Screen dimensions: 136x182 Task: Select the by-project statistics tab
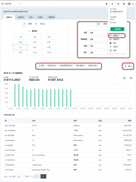52,66
